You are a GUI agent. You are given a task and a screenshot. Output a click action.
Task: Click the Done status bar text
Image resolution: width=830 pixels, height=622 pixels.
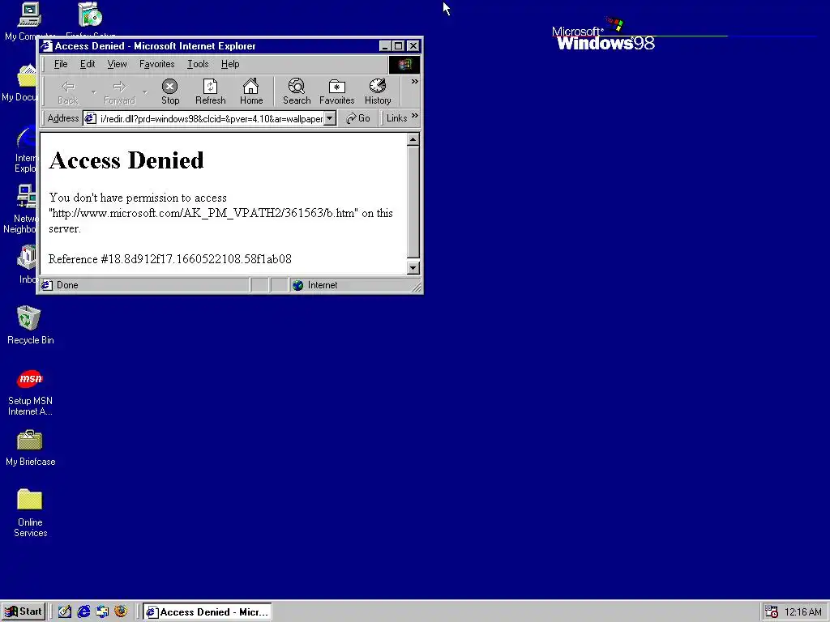pos(67,285)
